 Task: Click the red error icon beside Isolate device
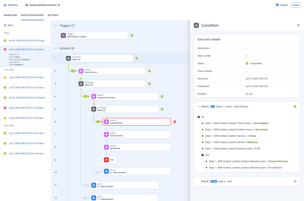[175, 122]
